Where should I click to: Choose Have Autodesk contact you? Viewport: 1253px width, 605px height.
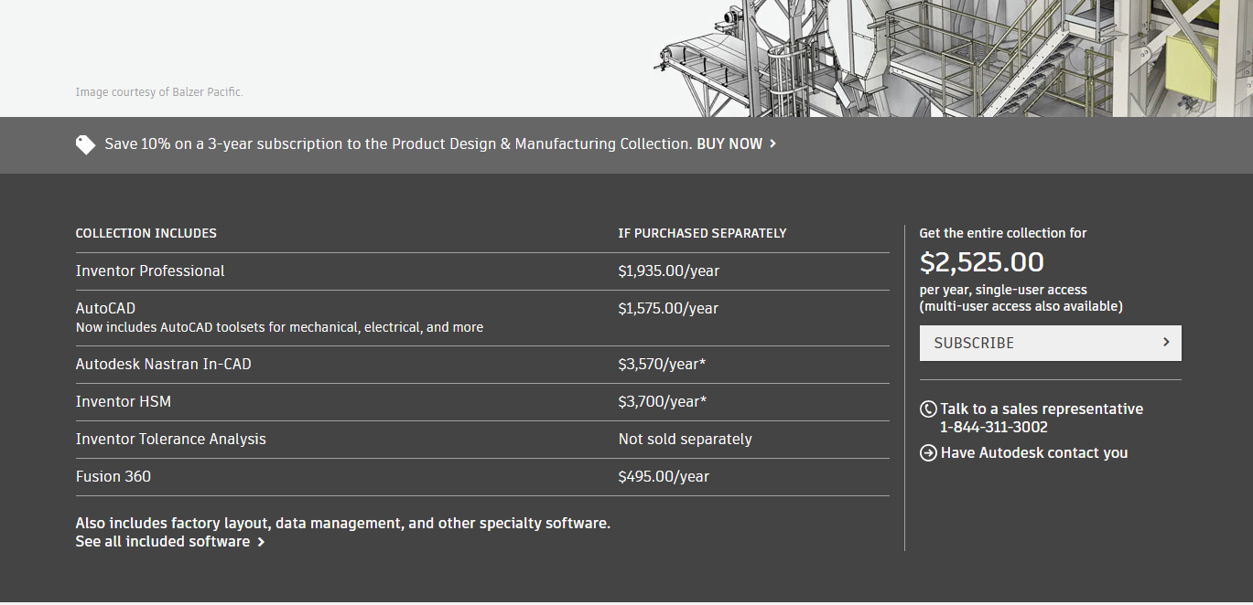click(1034, 453)
